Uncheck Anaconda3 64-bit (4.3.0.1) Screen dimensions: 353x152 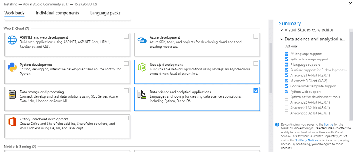point(286,75)
